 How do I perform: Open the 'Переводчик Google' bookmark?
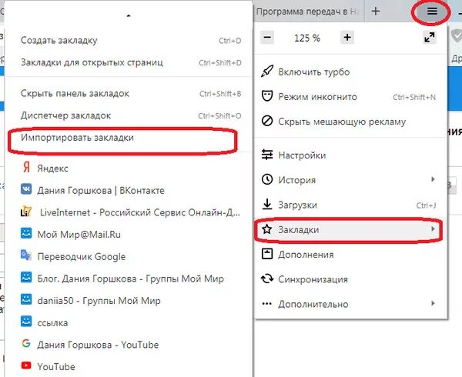129,256
